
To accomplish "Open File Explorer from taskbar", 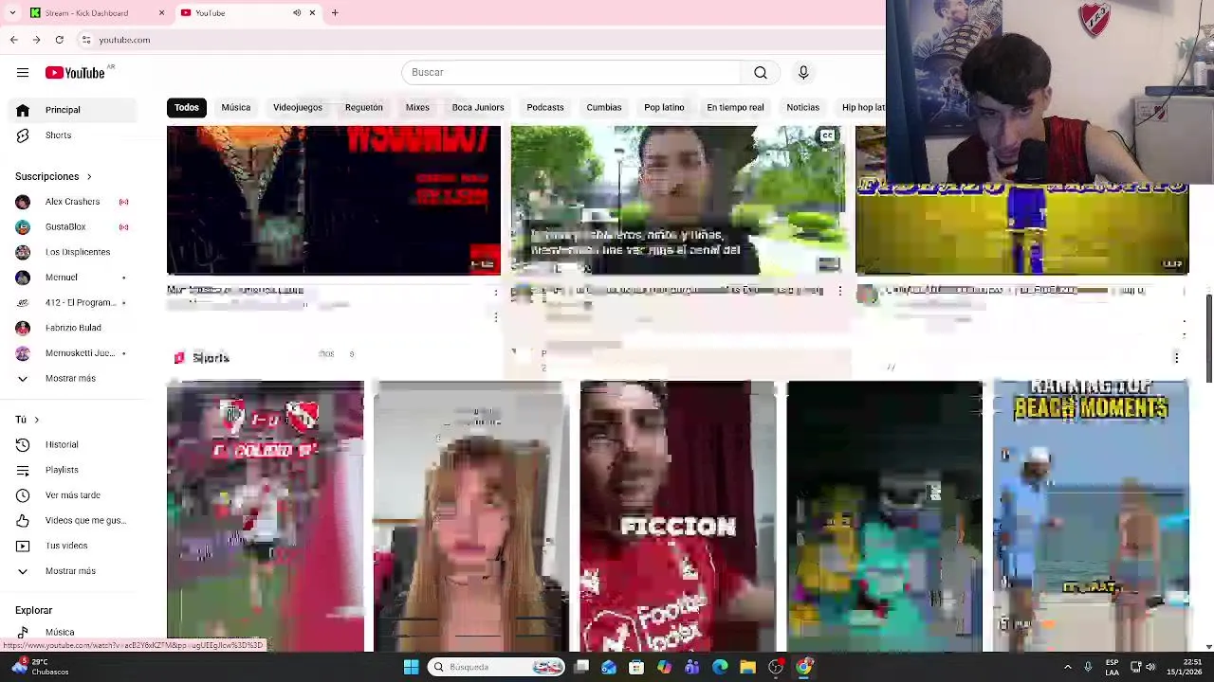I will coord(747,667).
